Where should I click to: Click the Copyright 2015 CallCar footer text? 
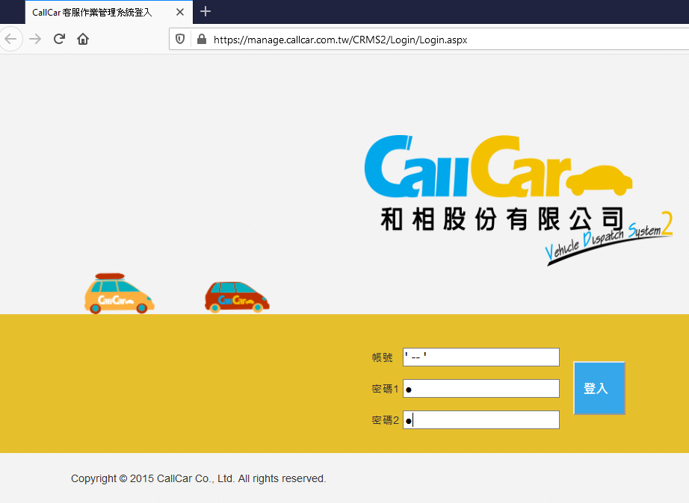pyautogui.click(x=198, y=478)
